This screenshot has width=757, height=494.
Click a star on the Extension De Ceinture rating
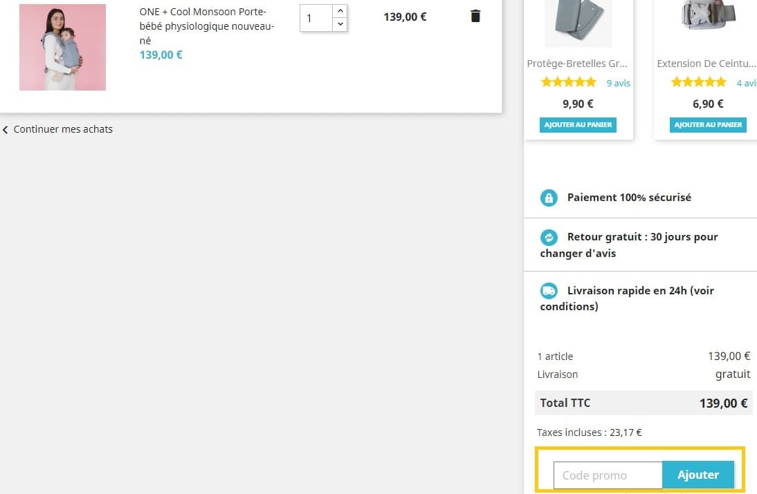[x=699, y=82]
